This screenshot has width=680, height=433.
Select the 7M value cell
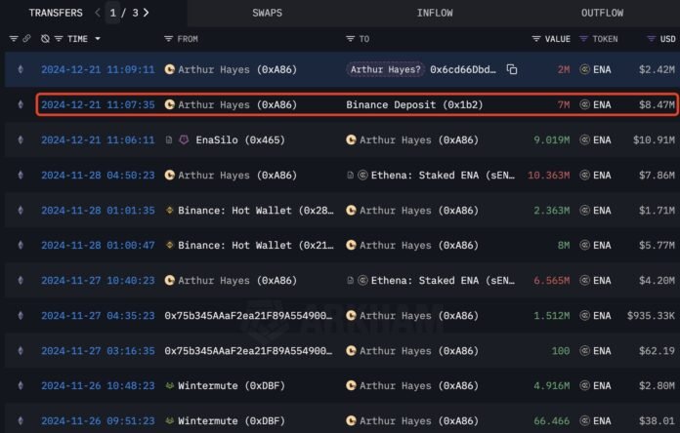click(564, 104)
